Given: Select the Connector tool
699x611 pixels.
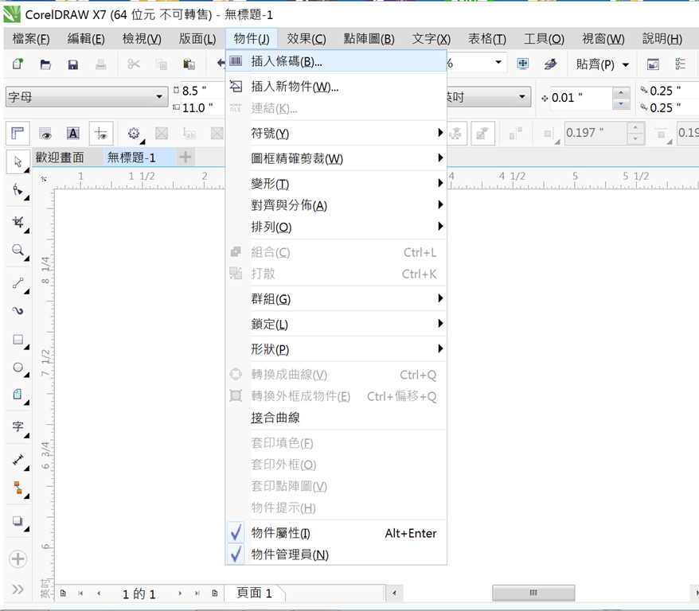Looking at the screenshot, I should click(18, 488).
